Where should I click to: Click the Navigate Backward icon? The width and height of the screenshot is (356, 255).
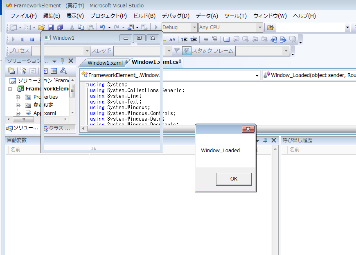131,27
